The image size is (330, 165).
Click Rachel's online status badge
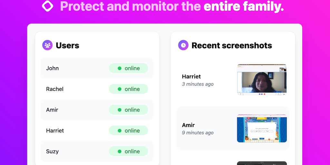point(128,89)
